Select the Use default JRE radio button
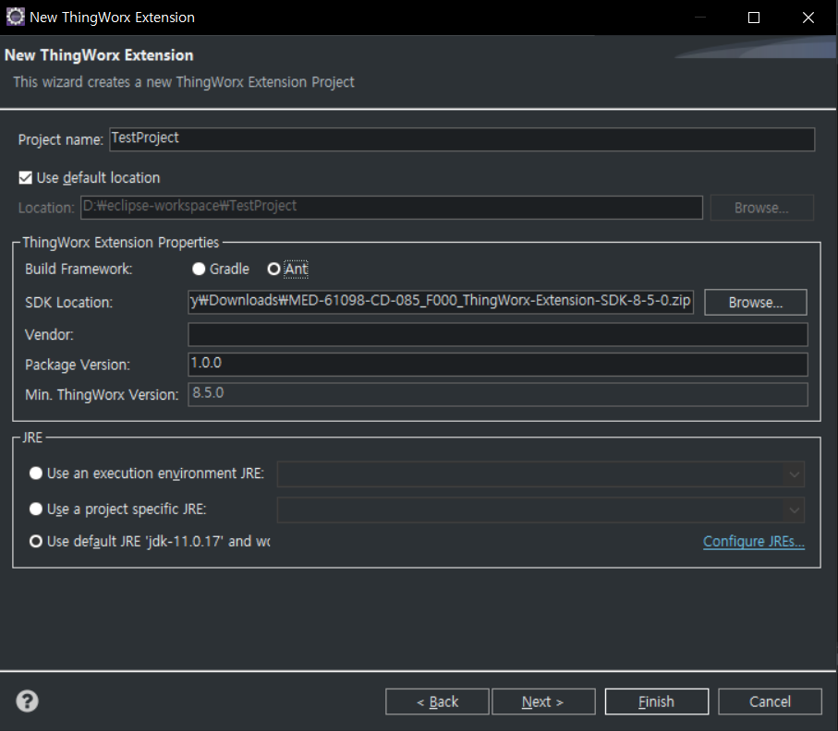The width and height of the screenshot is (838, 731). pos(36,541)
